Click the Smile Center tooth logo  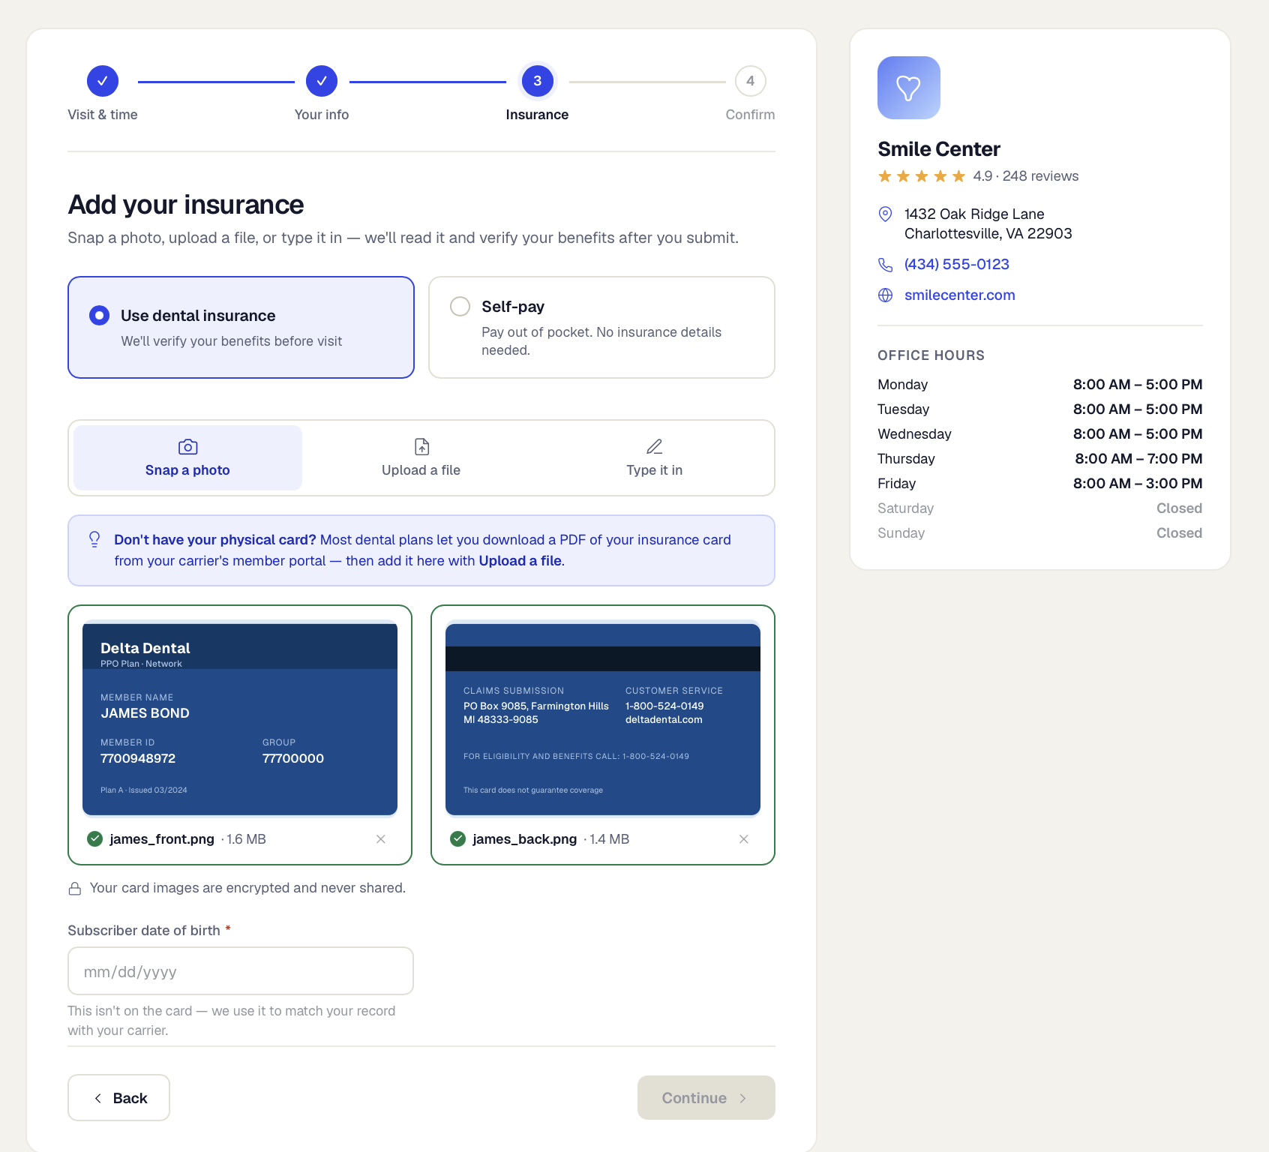pyautogui.click(x=908, y=88)
